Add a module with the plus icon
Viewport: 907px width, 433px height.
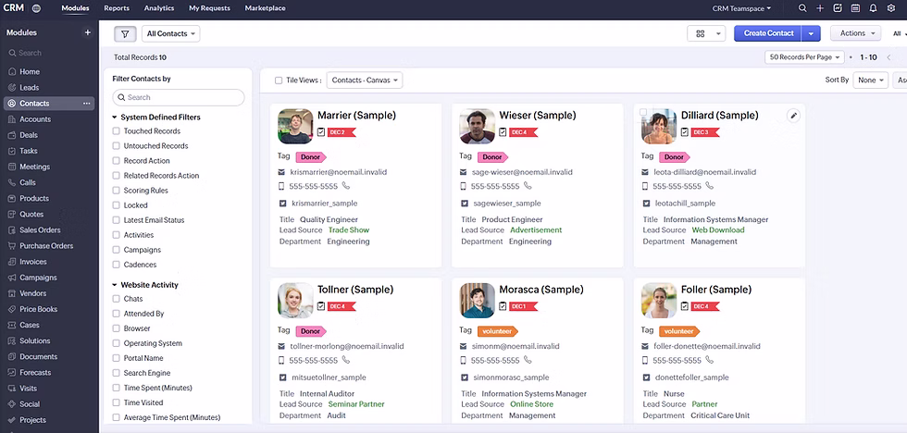click(88, 33)
